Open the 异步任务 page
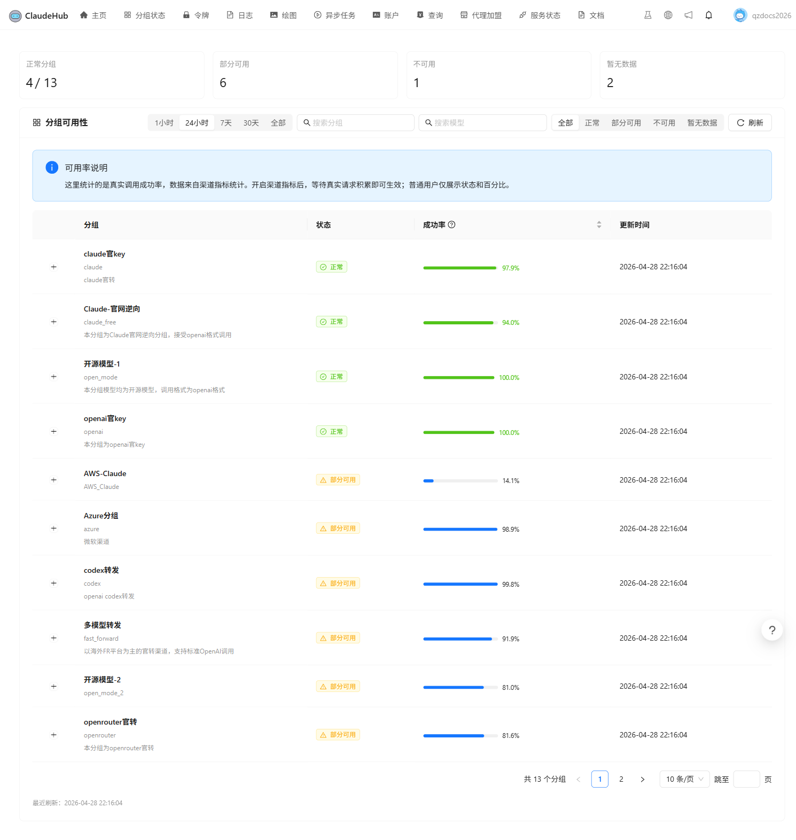Screen dimensions: 796x840 pyautogui.click(x=334, y=15)
